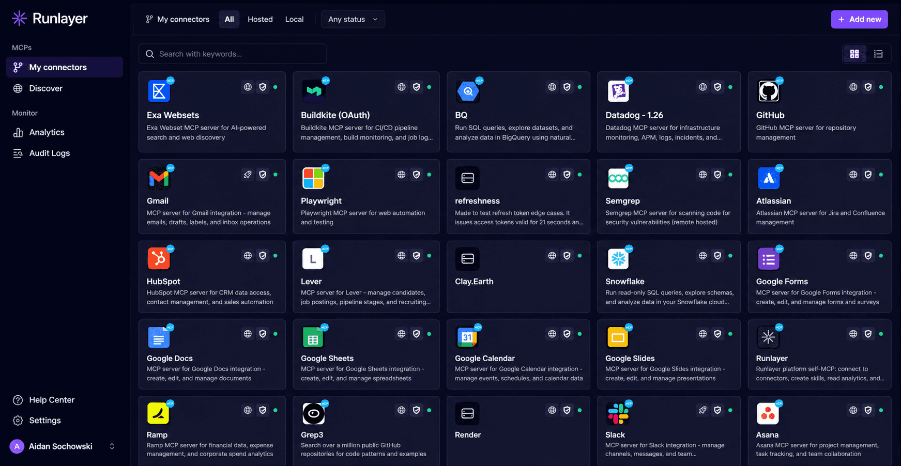Click the shield icon on Lever card
Viewport: 901px width, 466px height.
pos(416,256)
